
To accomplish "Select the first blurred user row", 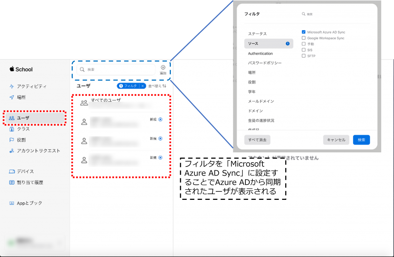I will pyautogui.click(x=122, y=122).
